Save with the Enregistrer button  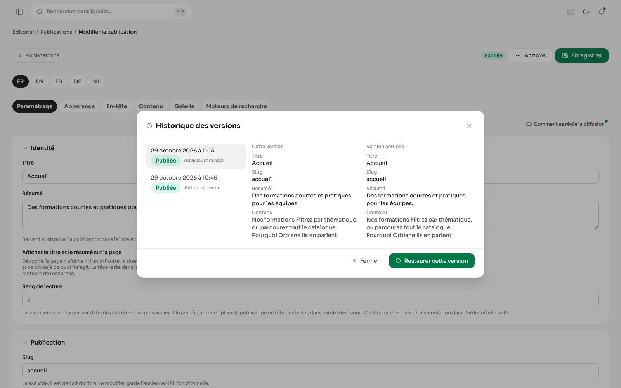click(x=582, y=55)
